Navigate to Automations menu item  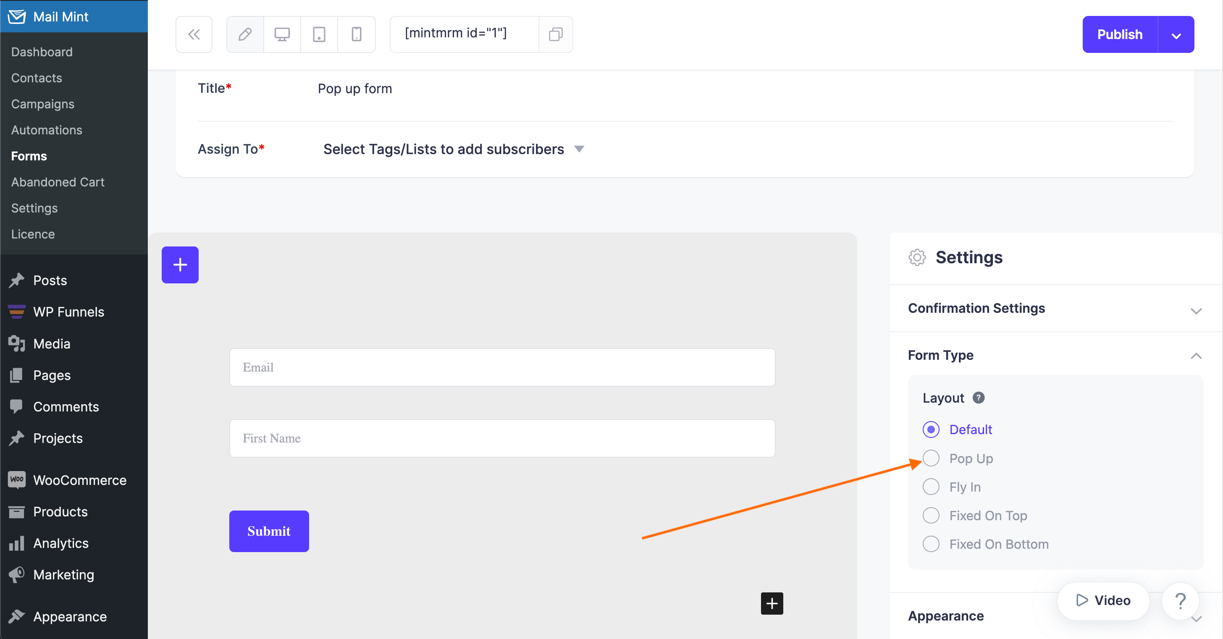[47, 129]
